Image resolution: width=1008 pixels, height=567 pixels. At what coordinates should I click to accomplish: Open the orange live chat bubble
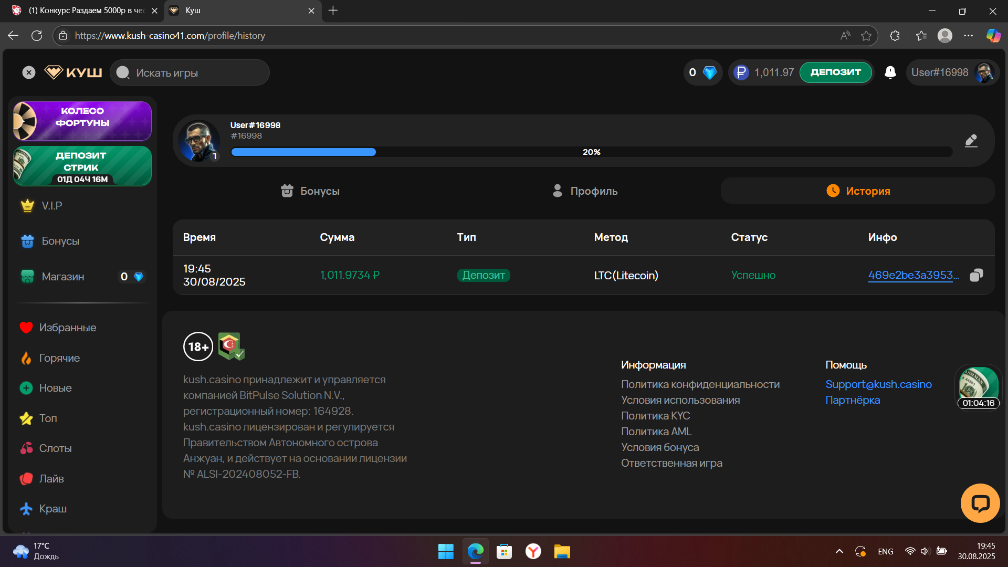tap(980, 503)
